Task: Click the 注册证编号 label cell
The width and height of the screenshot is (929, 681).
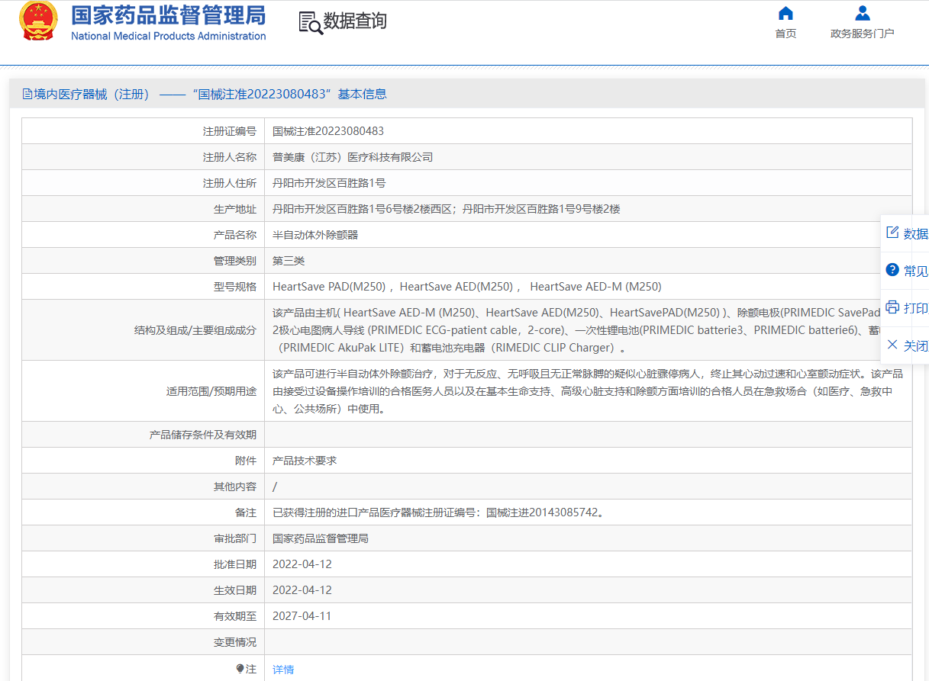Action: click(x=144, y=131)
